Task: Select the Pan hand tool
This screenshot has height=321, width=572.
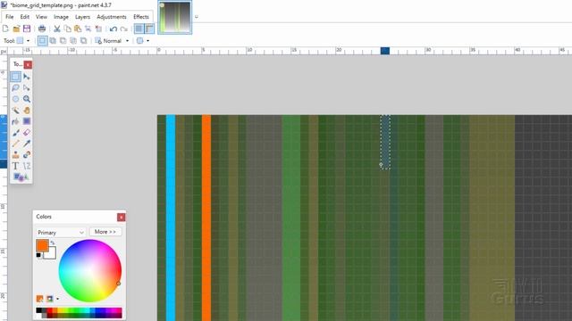Action: 27,111
